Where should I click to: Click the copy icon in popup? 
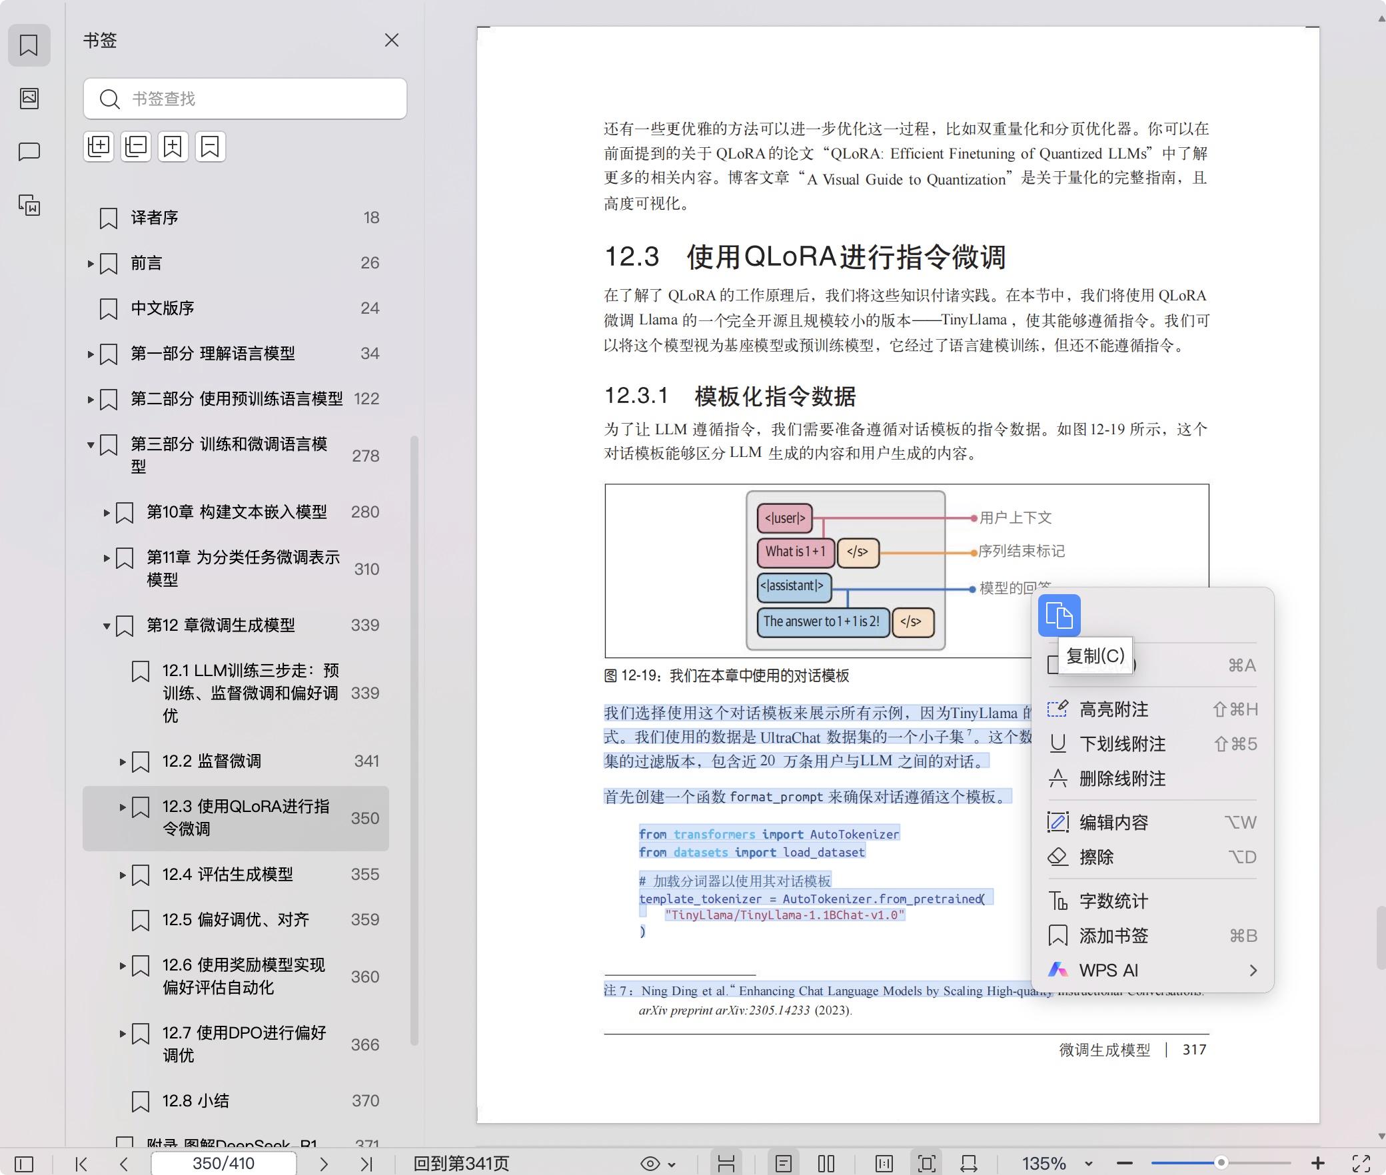point(1059,615)
